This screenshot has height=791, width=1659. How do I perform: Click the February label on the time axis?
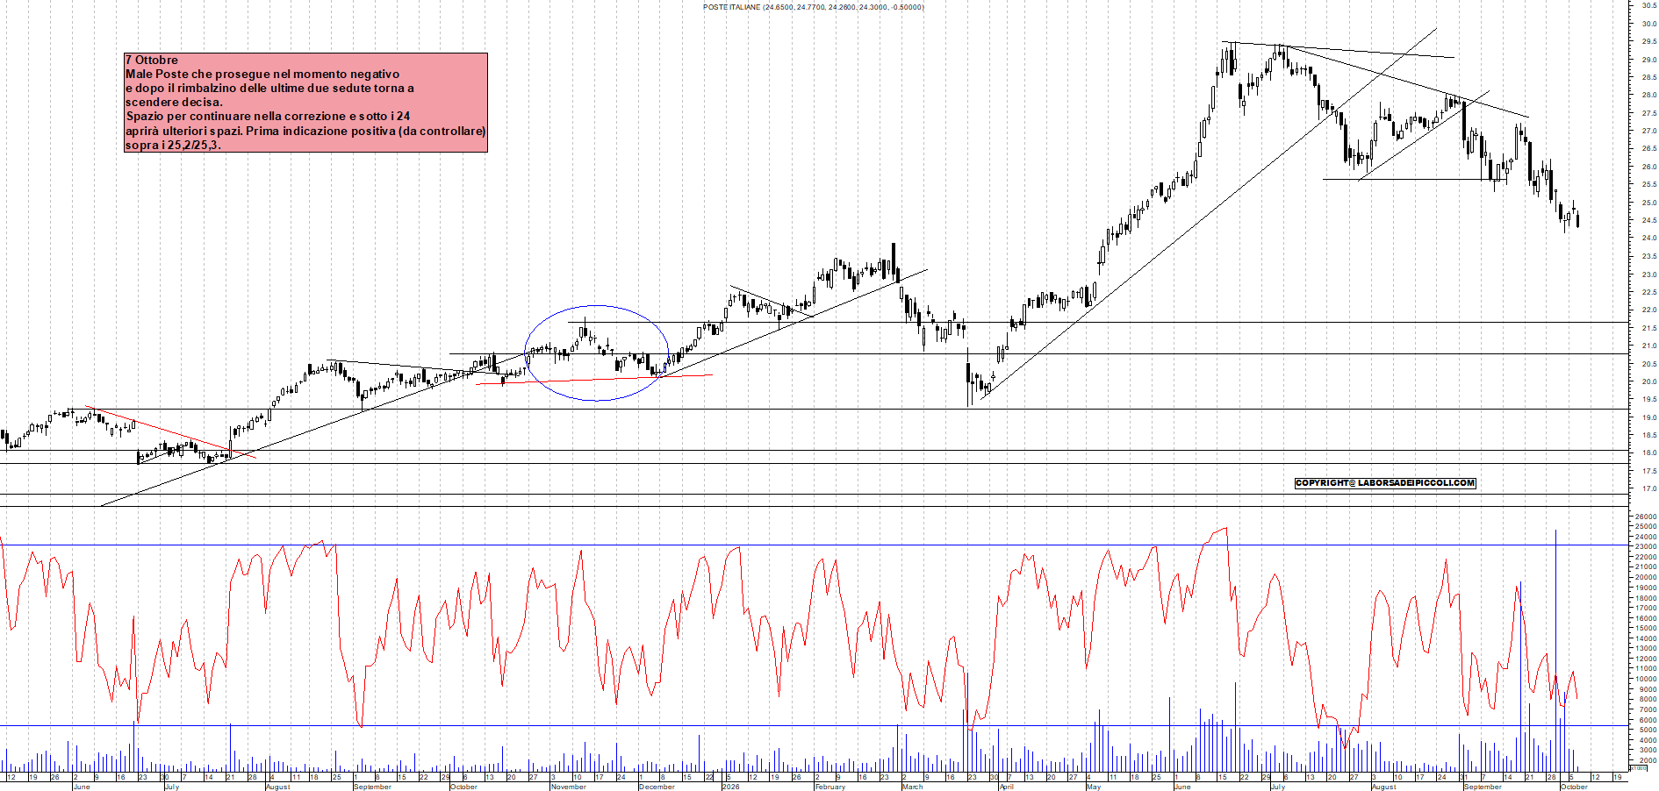point(830,787)
